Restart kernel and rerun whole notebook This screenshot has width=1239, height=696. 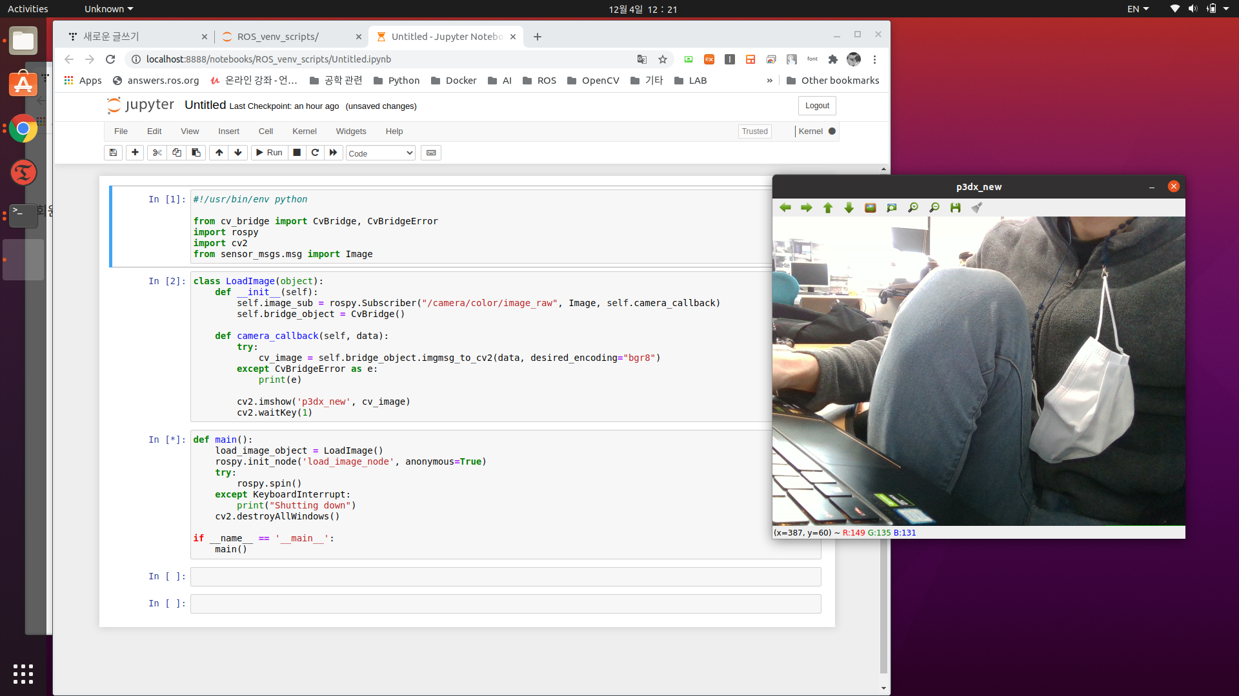click(333, 153)
